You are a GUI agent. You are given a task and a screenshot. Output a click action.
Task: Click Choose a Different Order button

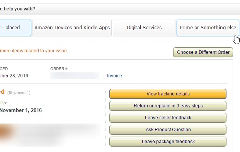pos(203,52)
